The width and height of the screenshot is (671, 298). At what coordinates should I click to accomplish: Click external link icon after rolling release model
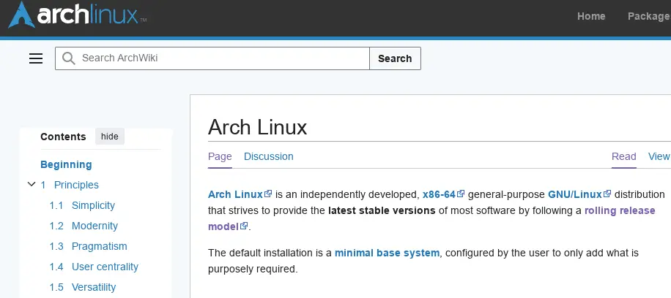click(244, 226)
